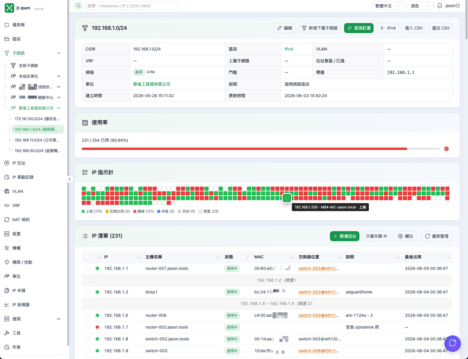Go back to IPv4 section button
Viewport: 468px width, 359px height.
coord(388,28)
